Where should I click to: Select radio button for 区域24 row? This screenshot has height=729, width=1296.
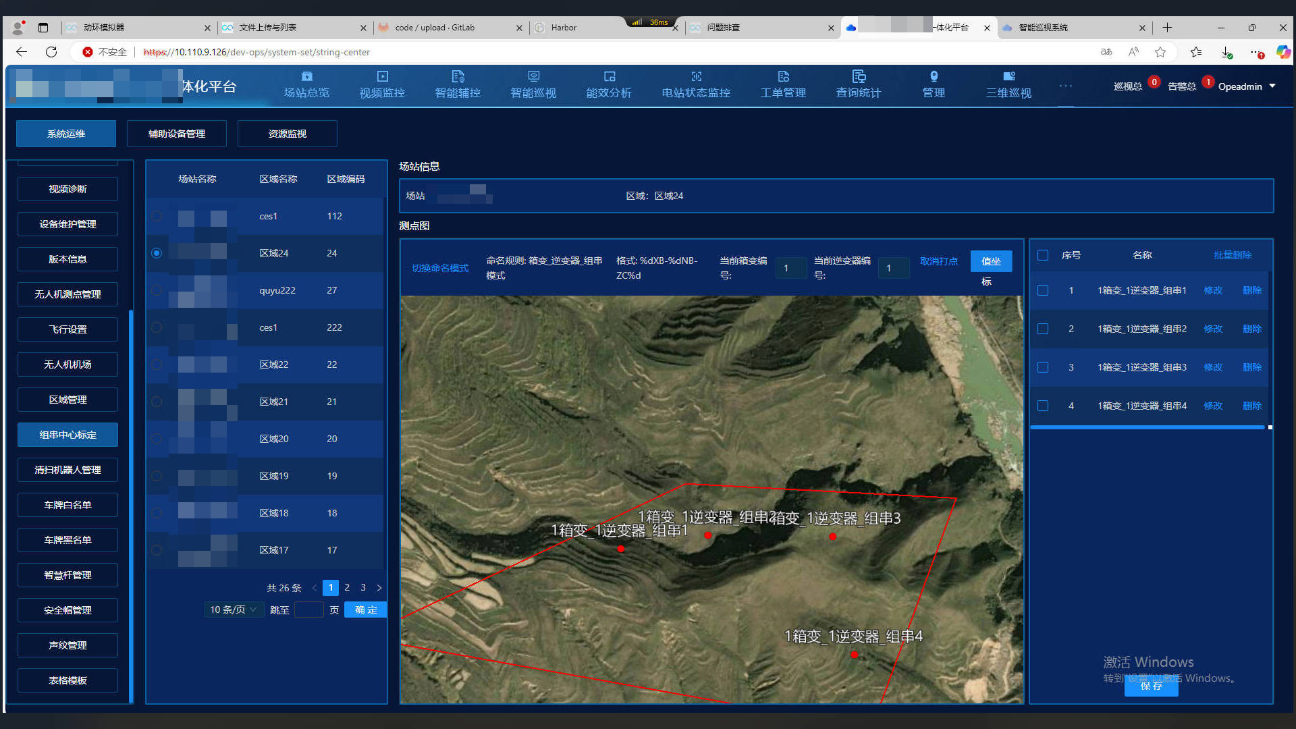pos(157,253)
